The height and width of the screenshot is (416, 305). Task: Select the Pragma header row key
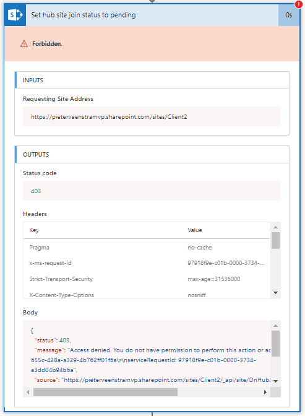click(x=39, y=248)
